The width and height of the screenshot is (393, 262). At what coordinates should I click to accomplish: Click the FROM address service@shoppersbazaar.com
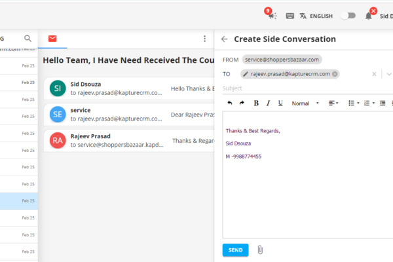(282, 60)
